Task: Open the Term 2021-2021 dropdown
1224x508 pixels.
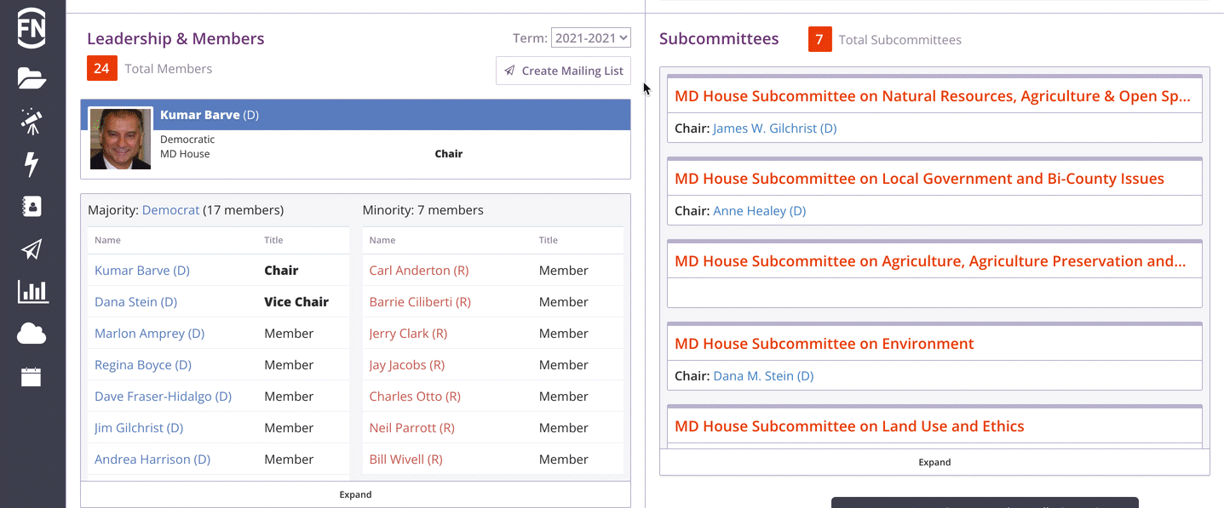Action: coord(590,37)
